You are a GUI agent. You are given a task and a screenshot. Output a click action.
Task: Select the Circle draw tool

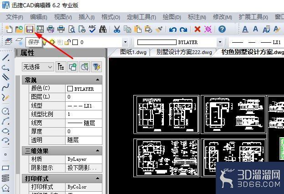[5, 111]
